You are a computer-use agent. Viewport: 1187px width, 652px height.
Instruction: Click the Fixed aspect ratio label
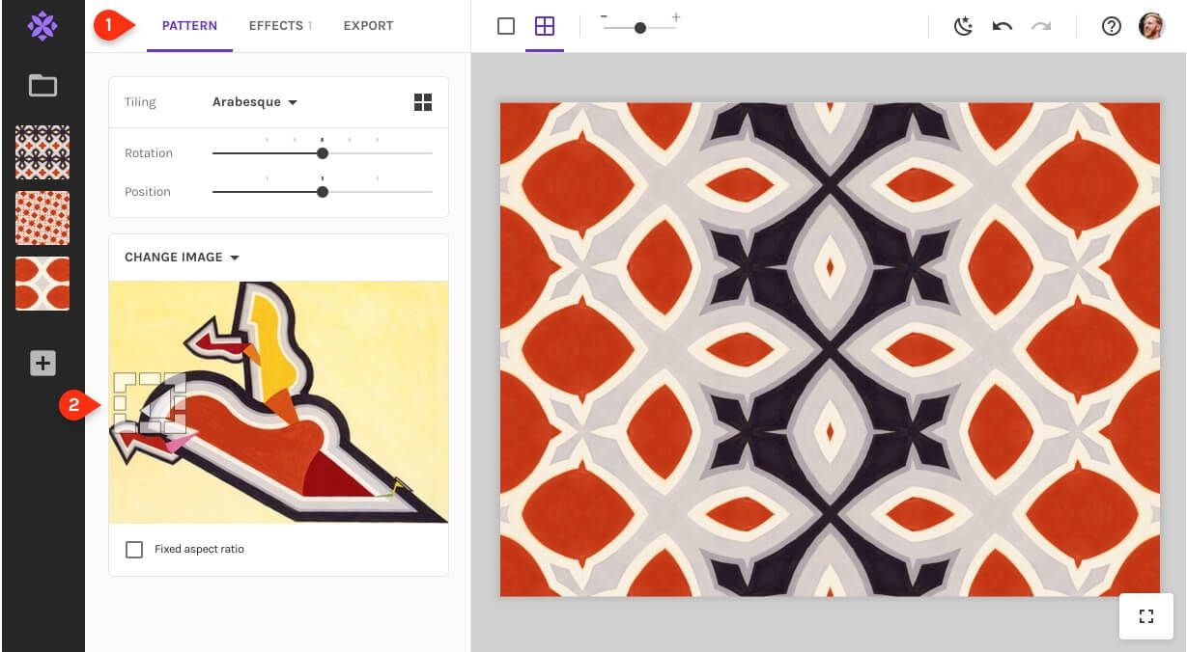point(199,550)
